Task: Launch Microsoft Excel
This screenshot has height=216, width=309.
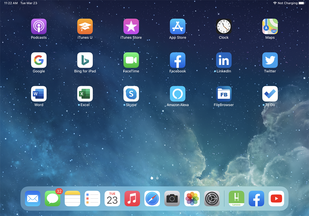Action: 85,94
